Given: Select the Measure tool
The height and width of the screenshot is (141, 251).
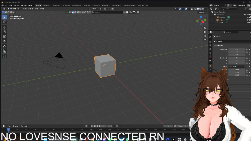Looking at the screenshot, I should [x=5, y=51].
